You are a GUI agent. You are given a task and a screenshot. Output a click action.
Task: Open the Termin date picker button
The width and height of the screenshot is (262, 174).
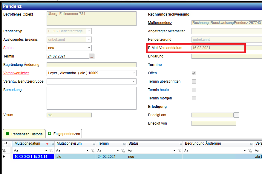pos(92,56)
